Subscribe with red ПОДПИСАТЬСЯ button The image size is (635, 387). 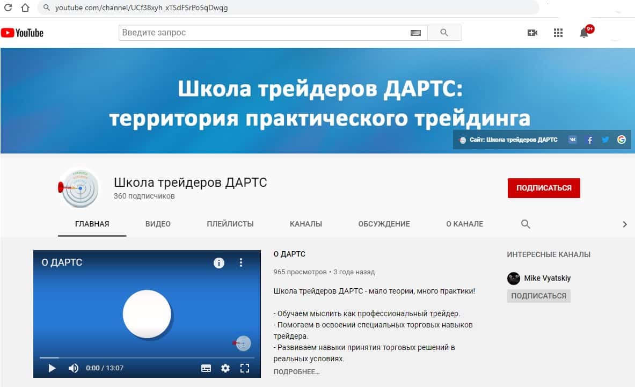tap(544, 188)
